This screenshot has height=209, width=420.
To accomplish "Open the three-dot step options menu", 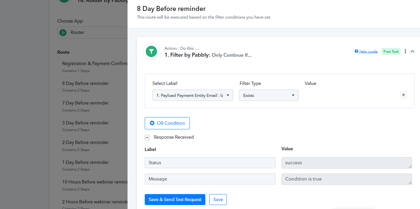I will pos(405,51).
